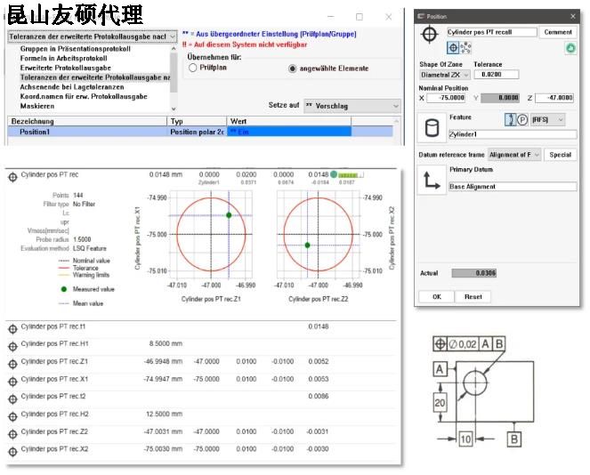This screenshot has width=590, height=475.
Task: Click the Primary Datum coordinate axes icon
Action: click(431, 181)
